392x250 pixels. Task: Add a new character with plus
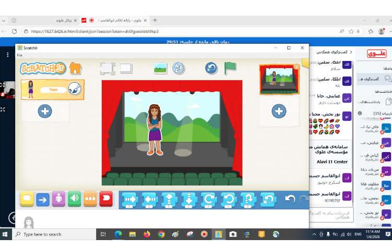[45, 111]
